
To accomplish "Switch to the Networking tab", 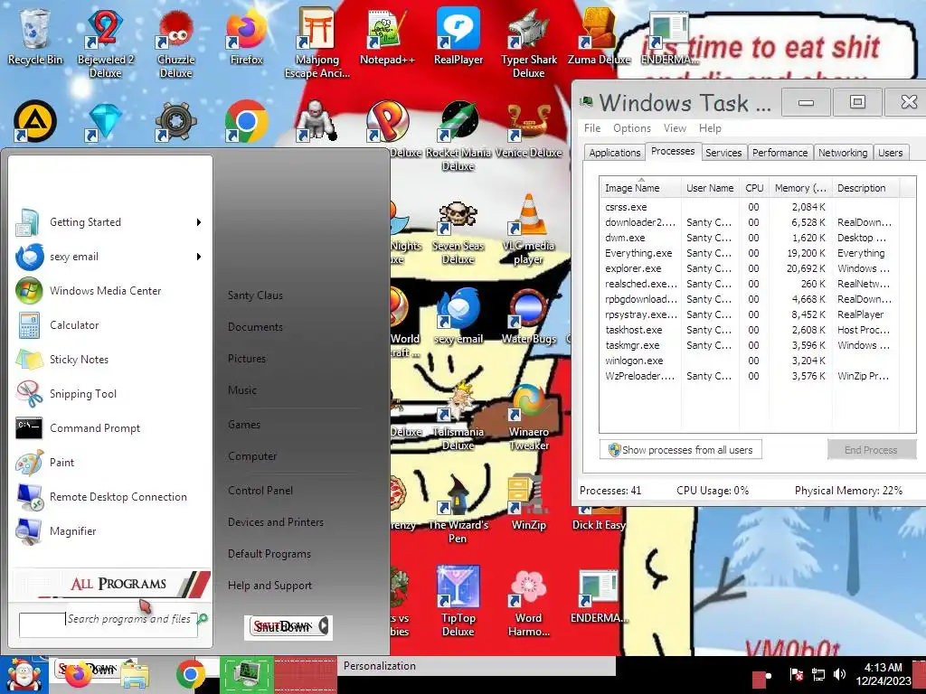I will click(x=843, y=152).
